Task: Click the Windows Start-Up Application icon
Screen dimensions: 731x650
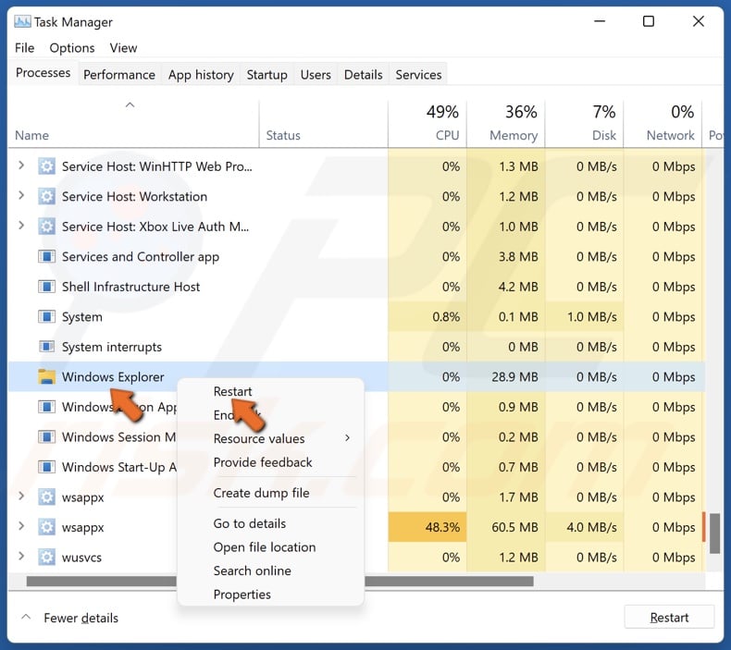Action: click(x=46, y=467)
